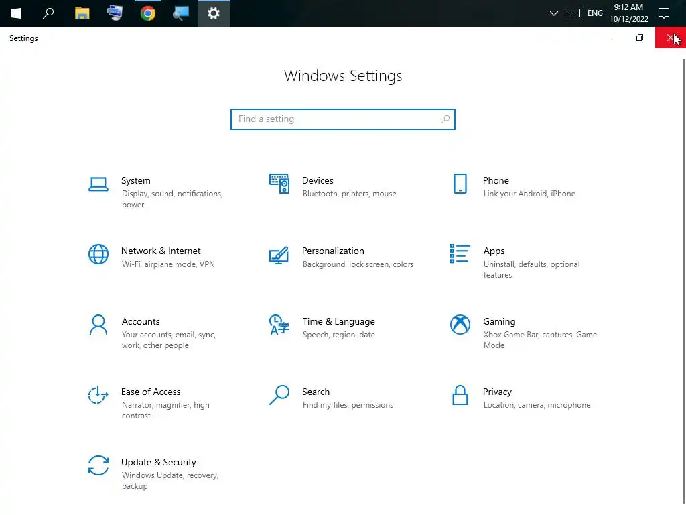
Task: Open the monitor-with-magnifier taskbar app
Action: pyautogui.click(x=181, y=13)
